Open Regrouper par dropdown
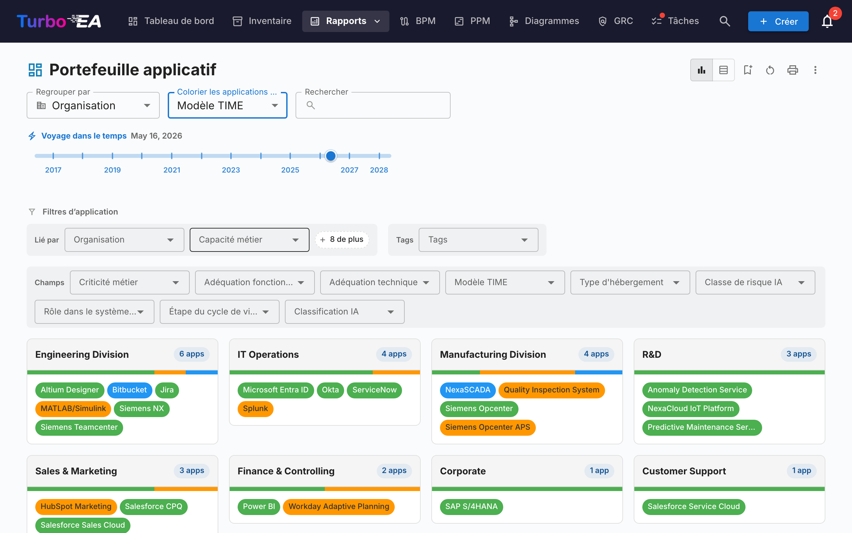852x533 pixels. pyautogui.click(x=93, y=105)
